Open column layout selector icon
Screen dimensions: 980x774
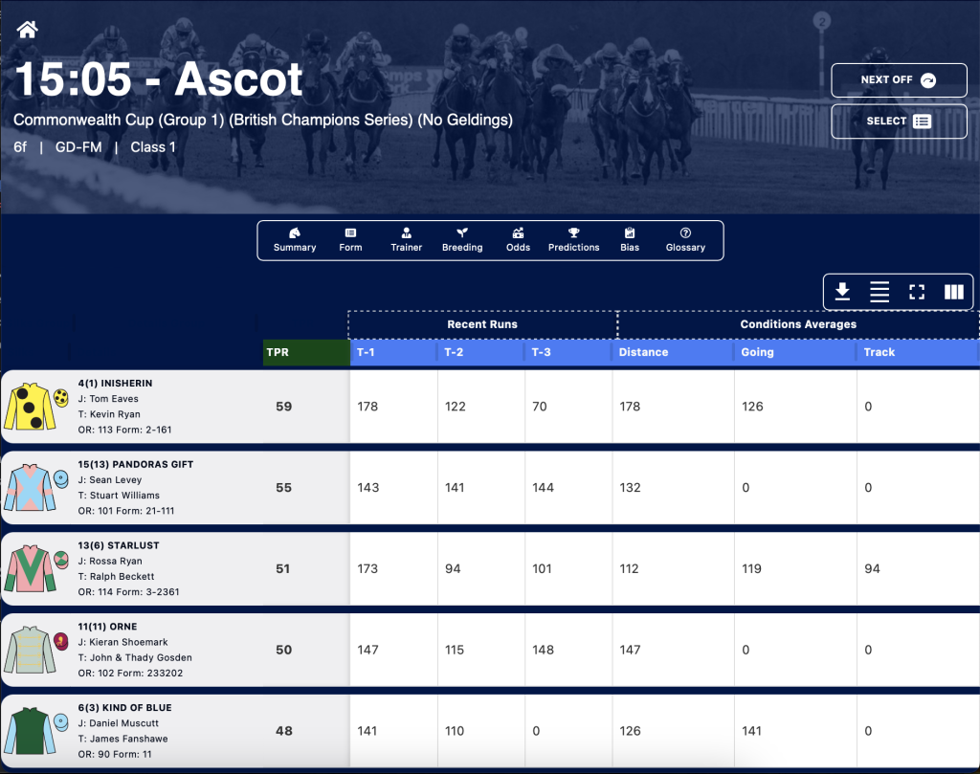[954, 292]
